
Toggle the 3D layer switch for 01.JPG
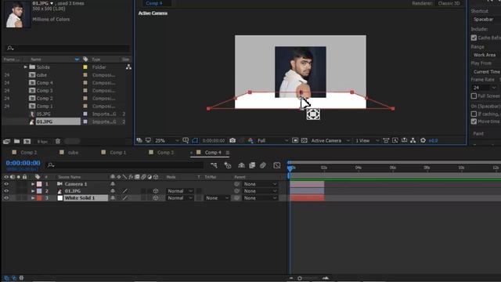156,191
